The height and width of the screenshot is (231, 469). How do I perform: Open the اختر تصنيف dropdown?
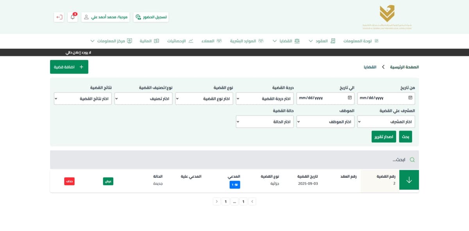coord(143,98)
